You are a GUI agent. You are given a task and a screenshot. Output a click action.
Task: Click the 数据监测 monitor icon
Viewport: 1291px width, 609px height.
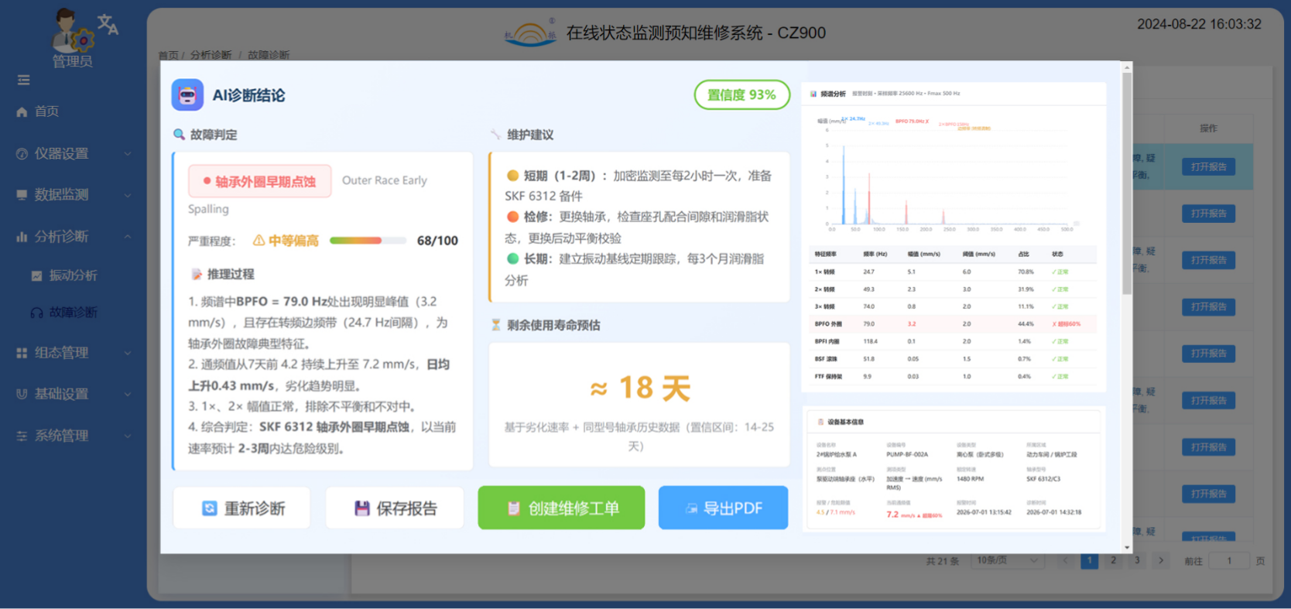point(22,195)
